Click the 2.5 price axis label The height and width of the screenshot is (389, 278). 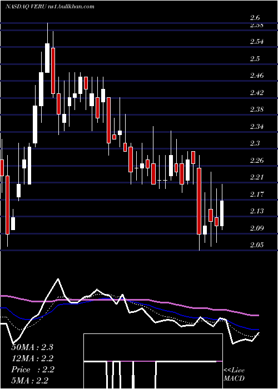[255, 58]
